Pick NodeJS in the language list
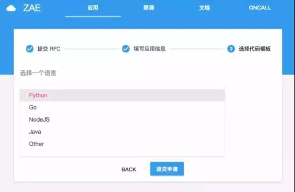The width and height of the screenshot is (295, 192). (122, 120)
